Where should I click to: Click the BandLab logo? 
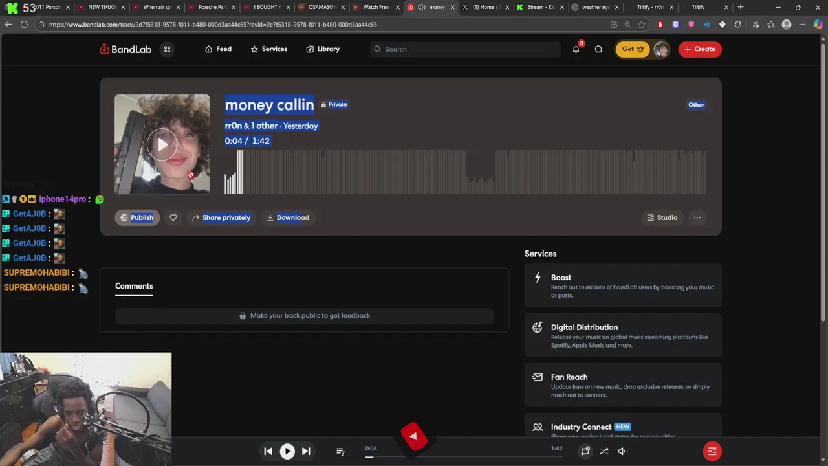125,49
